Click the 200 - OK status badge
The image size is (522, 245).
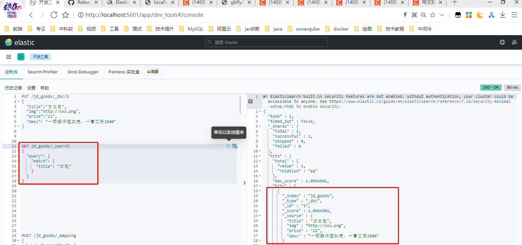[491, 88]
